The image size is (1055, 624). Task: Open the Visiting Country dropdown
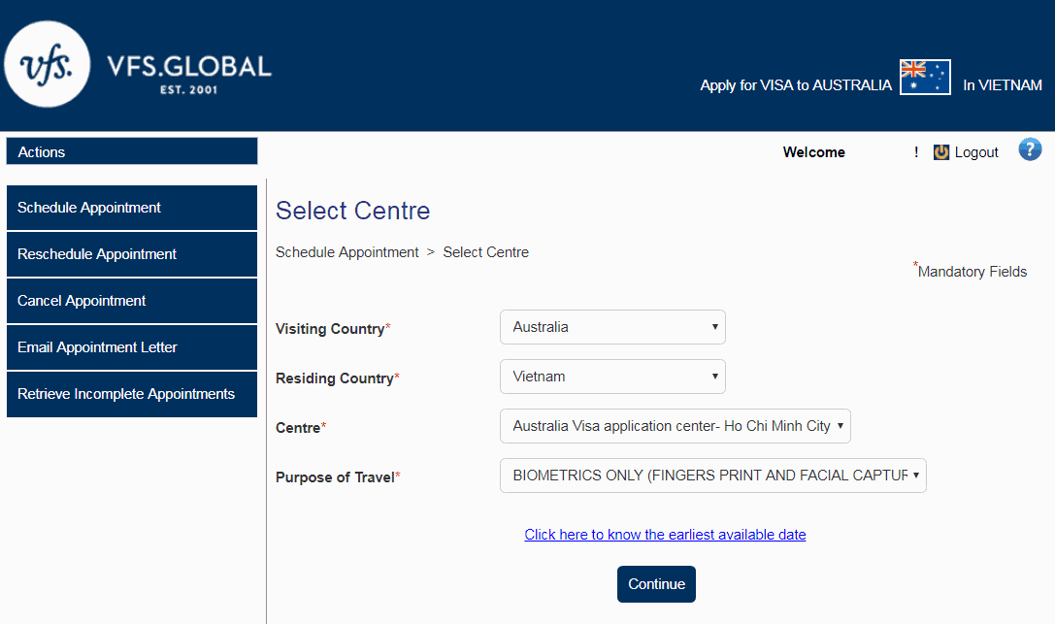point(612,327)
